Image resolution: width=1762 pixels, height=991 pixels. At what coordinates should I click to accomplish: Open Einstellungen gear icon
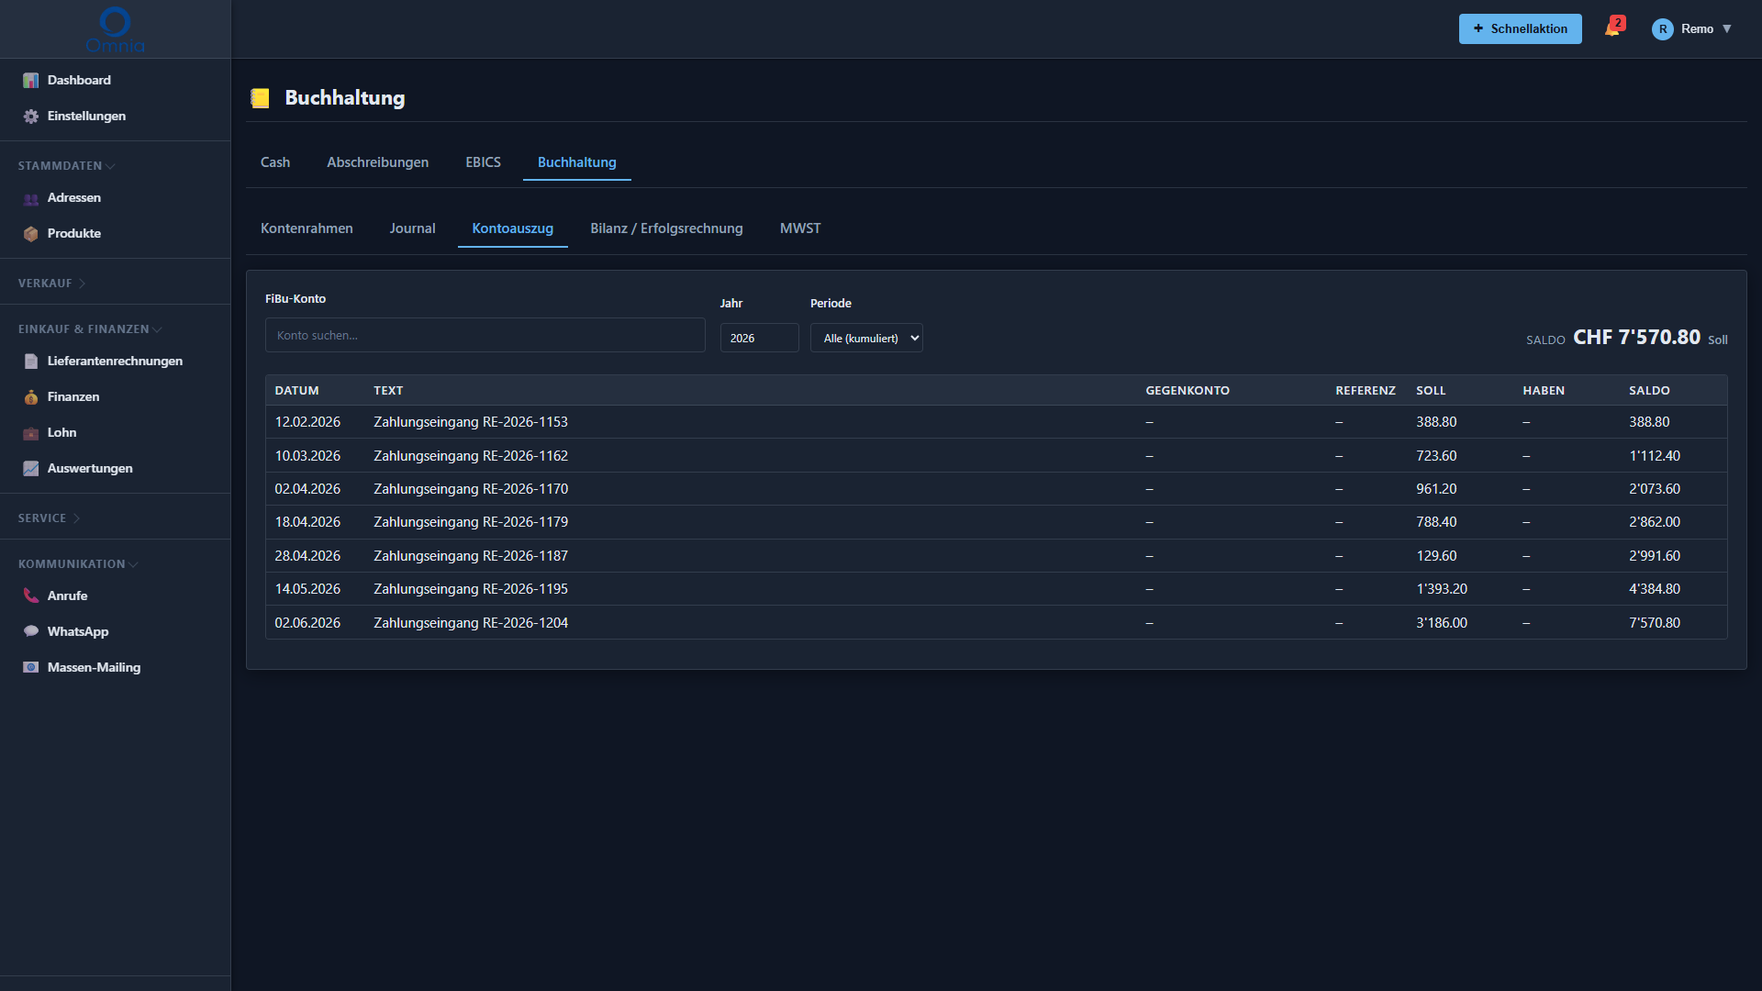(x=31, y=117)
